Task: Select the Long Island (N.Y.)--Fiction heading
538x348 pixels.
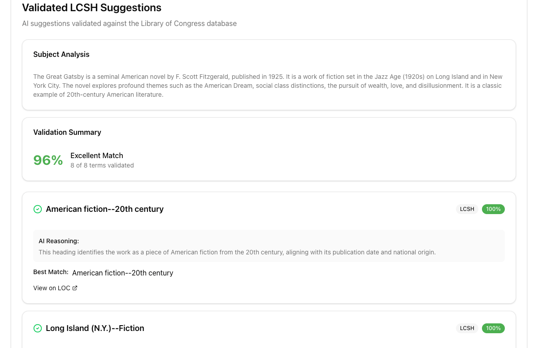Action: point(95,328)
